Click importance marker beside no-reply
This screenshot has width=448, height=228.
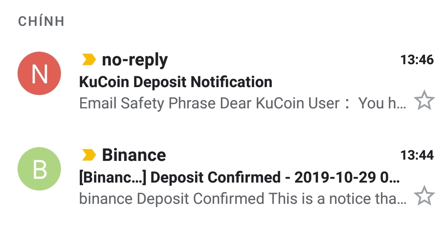(89, 60)
